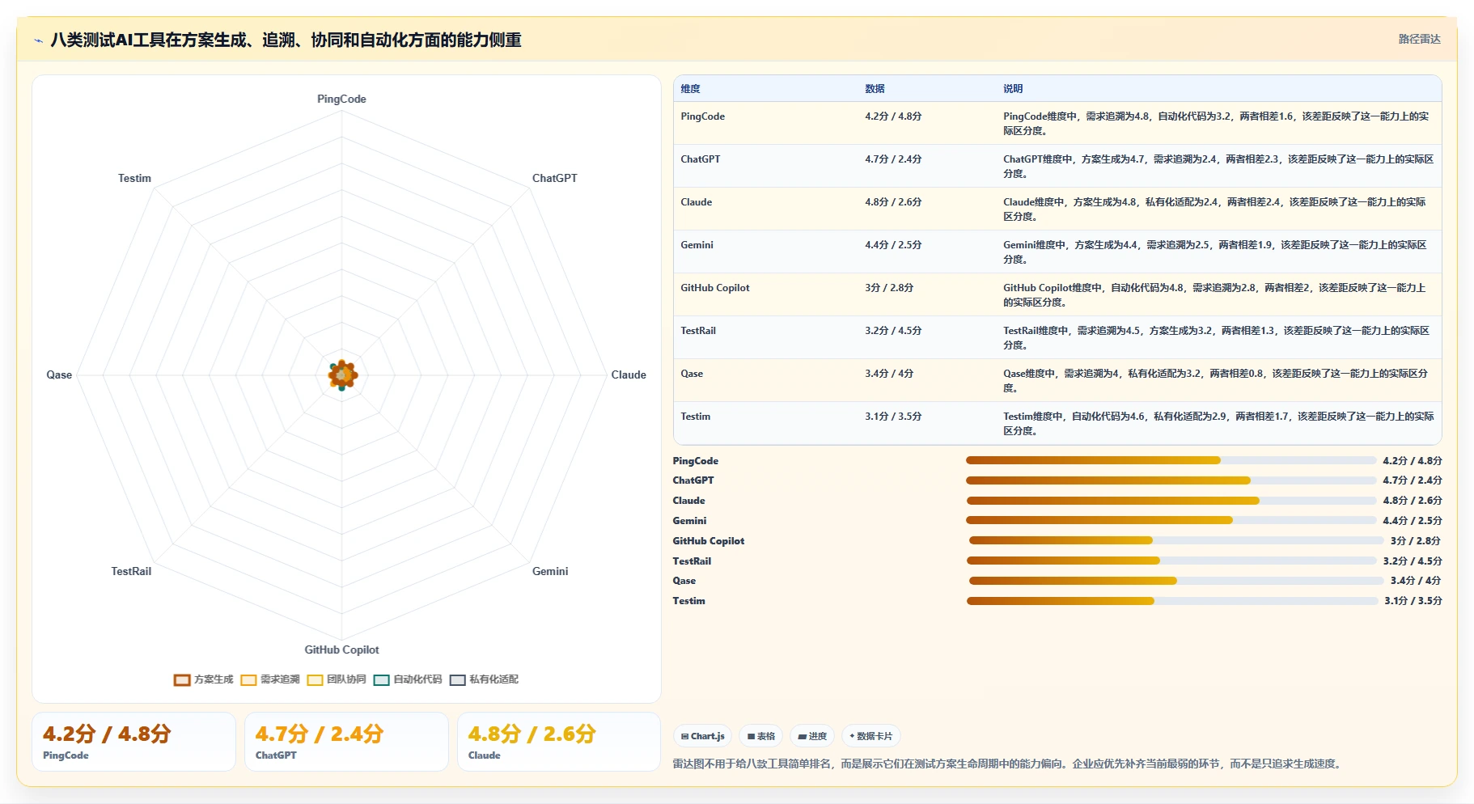Click the dashboard title 八类测试AI工具…能力侧重
The height and width of the screenshot is (804, 1474).
286,40
